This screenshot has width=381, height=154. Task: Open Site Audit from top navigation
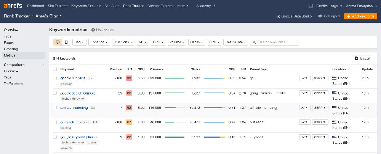click(112, 6)
